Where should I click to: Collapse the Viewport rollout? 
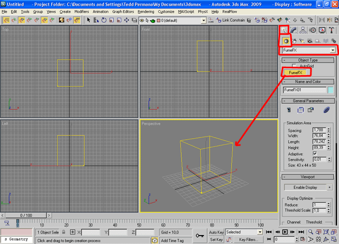click(x=308, y=177)
